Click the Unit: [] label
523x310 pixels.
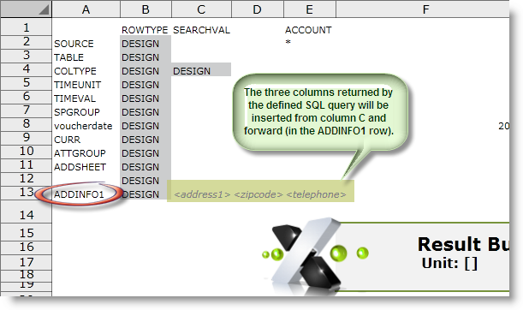tap(449, 263)
